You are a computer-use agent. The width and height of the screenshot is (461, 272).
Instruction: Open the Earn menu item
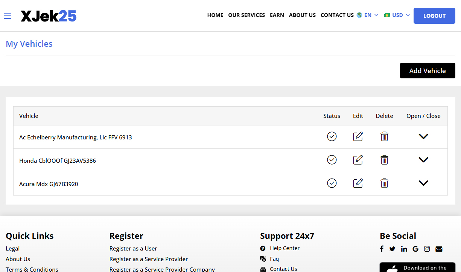click(277, 15)
